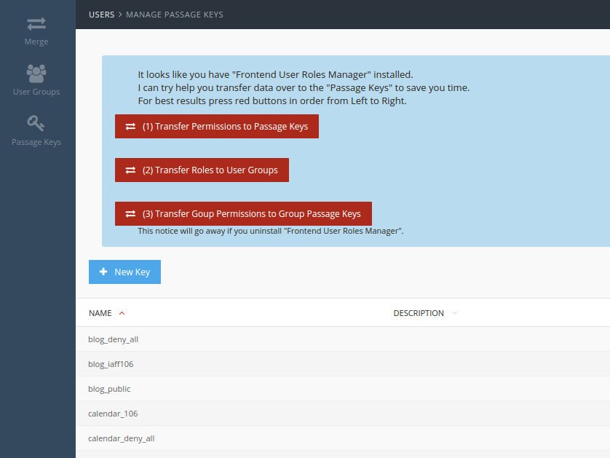Viewport: 610px width, 458px height.
Task: Select the calendar_deny_all key row
Action: 343,438
